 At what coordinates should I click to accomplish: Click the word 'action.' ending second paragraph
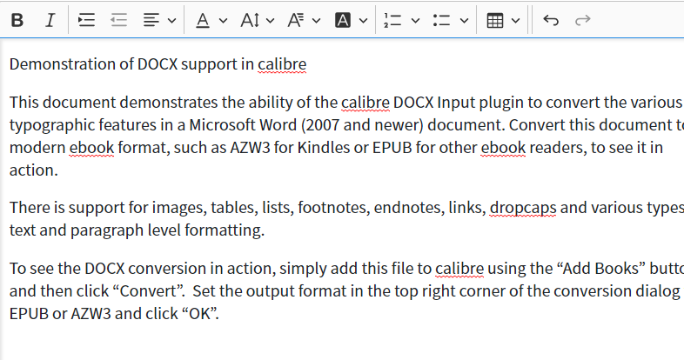coord(34,170)
